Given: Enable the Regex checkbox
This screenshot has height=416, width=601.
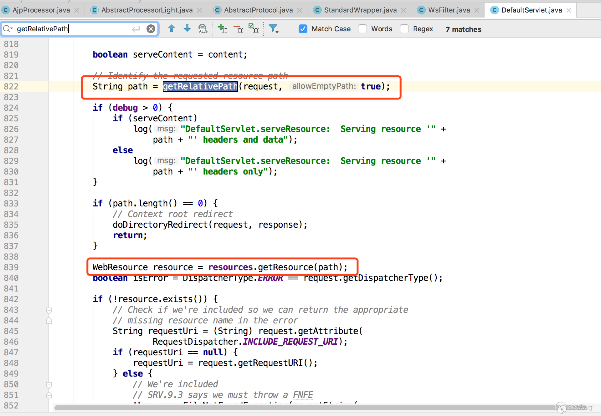Looking at the screenshot, I should click(404, 29).
